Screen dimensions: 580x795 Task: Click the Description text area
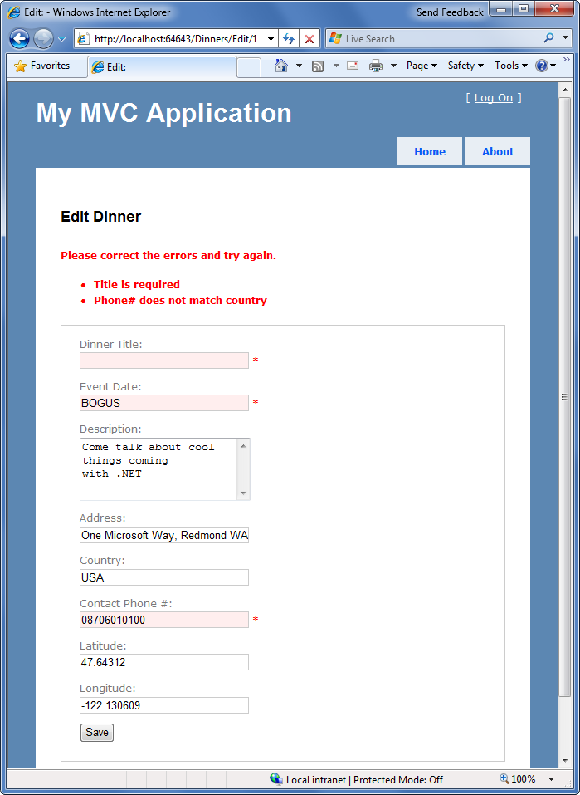[158, 469]
